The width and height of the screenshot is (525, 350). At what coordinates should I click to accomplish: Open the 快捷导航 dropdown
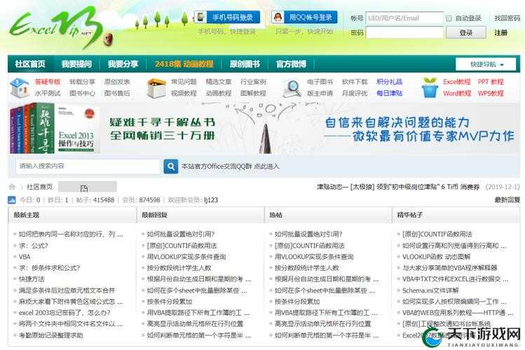pyautogui.click(x=486, y=64)
